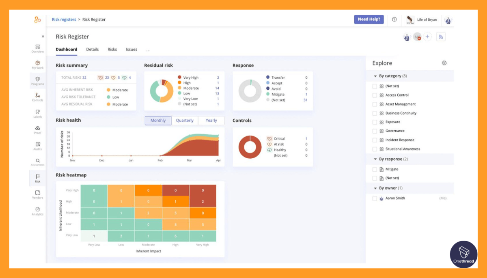
Task: Open the Explore panel settings gear
Action: pos(444,63)
